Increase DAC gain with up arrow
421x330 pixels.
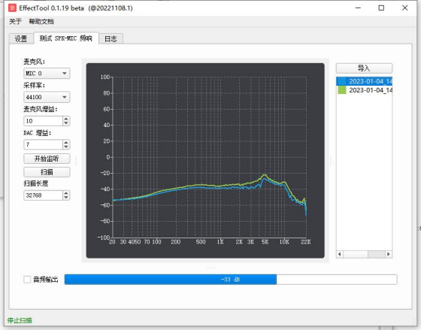[66, 142]
